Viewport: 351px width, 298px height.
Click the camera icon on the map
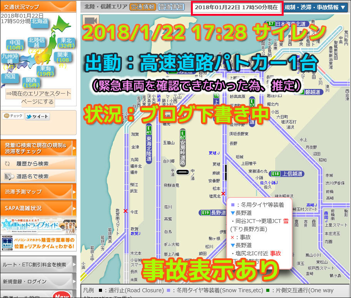(x=91, y=21)
